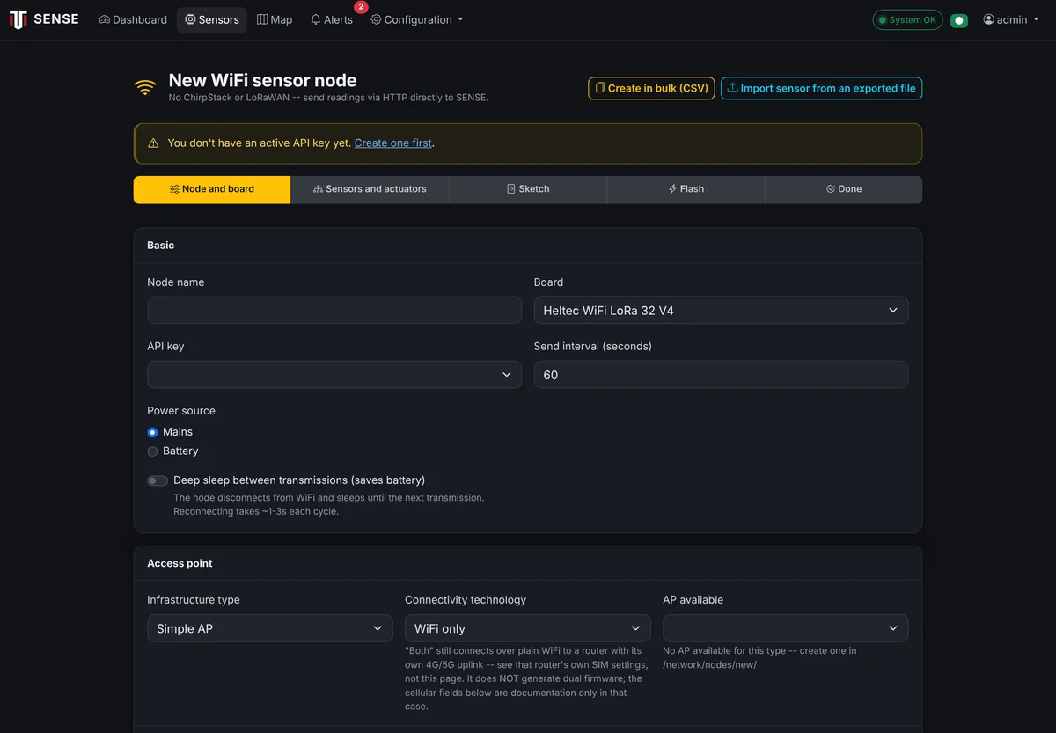Expand the Configuration menu

pyautogui.click(x=417, y=19)
